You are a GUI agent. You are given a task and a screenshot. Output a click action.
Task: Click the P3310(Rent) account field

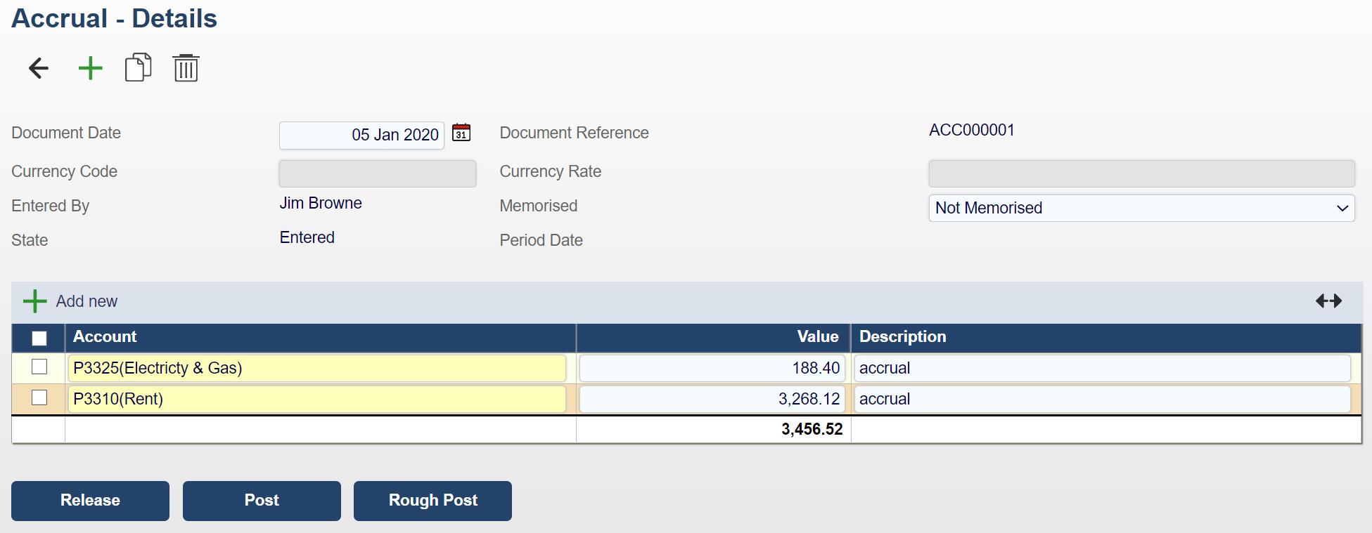click(x=316, y=399)
